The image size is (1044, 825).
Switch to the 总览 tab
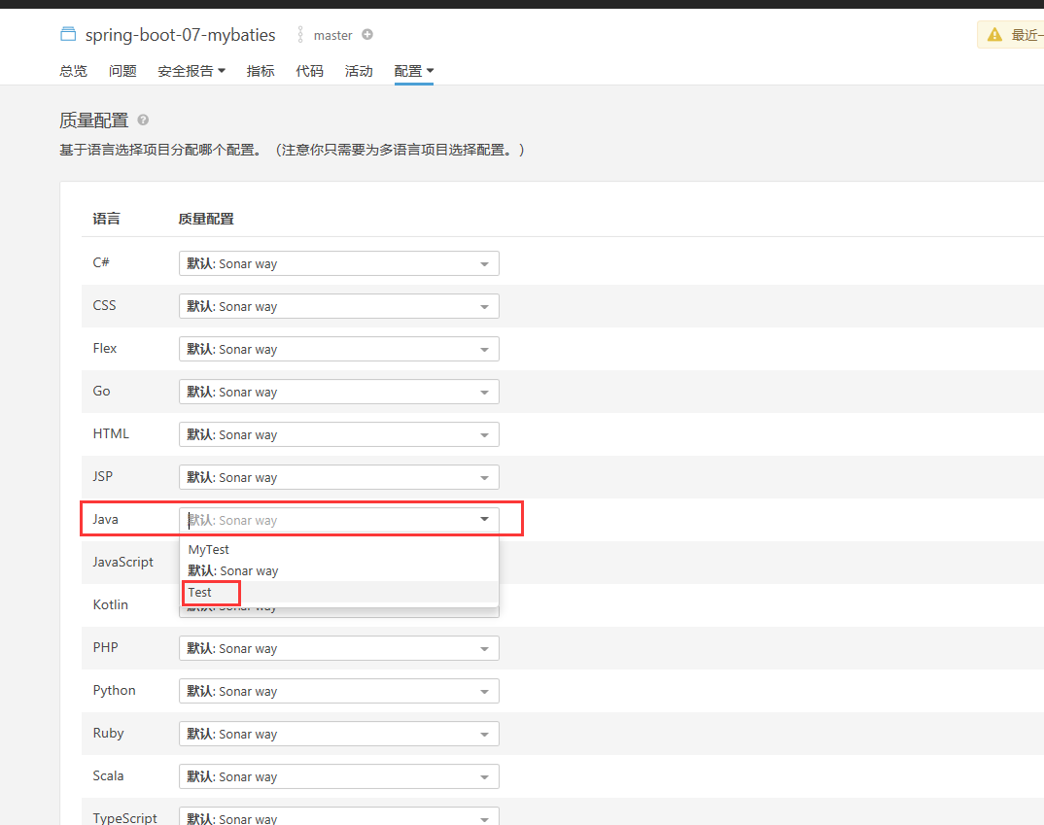72,70
